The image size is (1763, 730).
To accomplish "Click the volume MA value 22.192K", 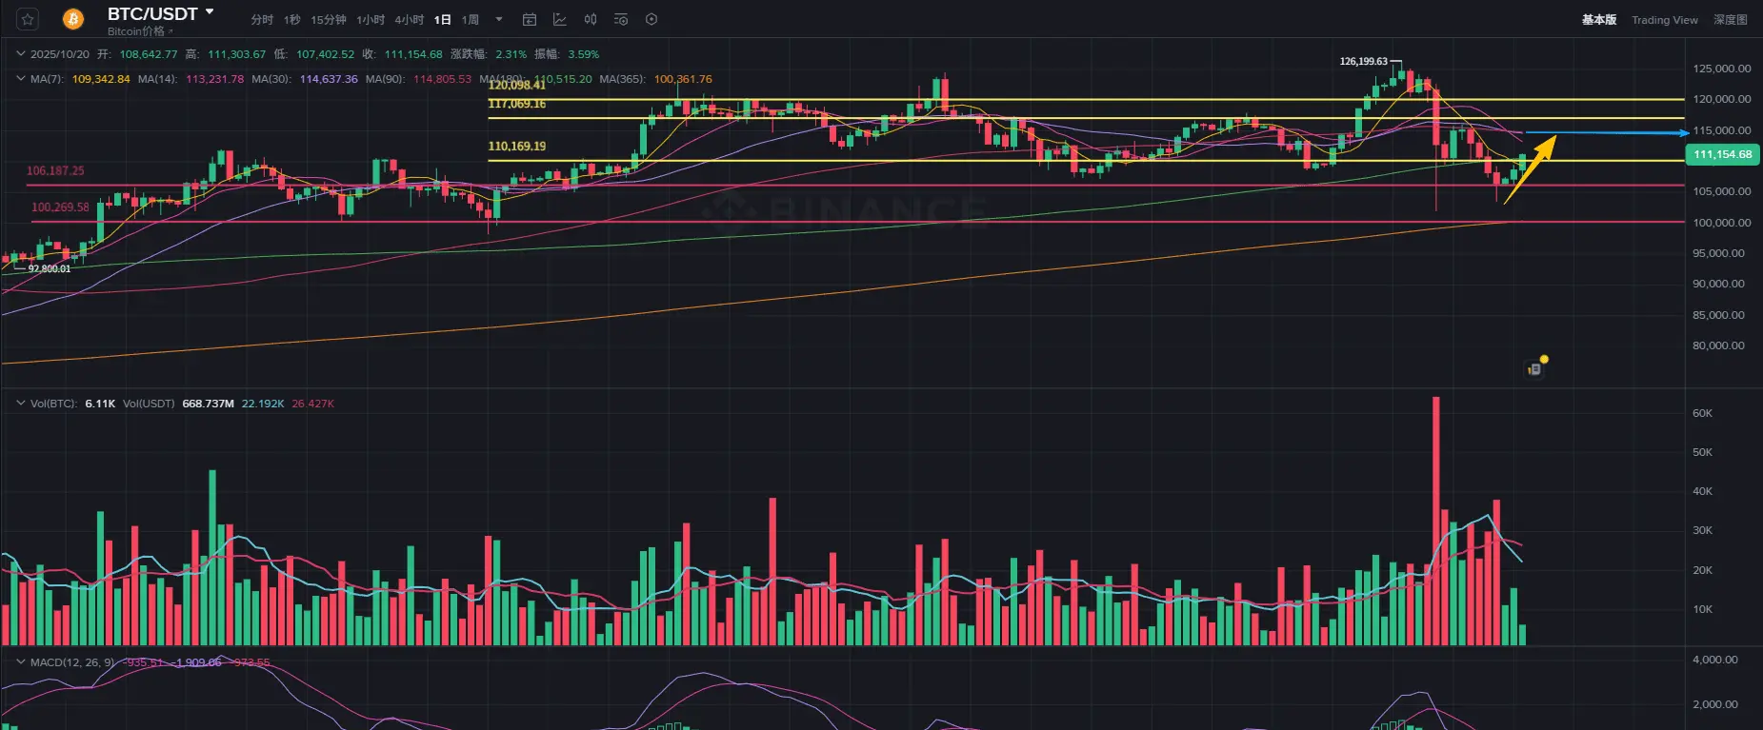I will pos(263,404).
